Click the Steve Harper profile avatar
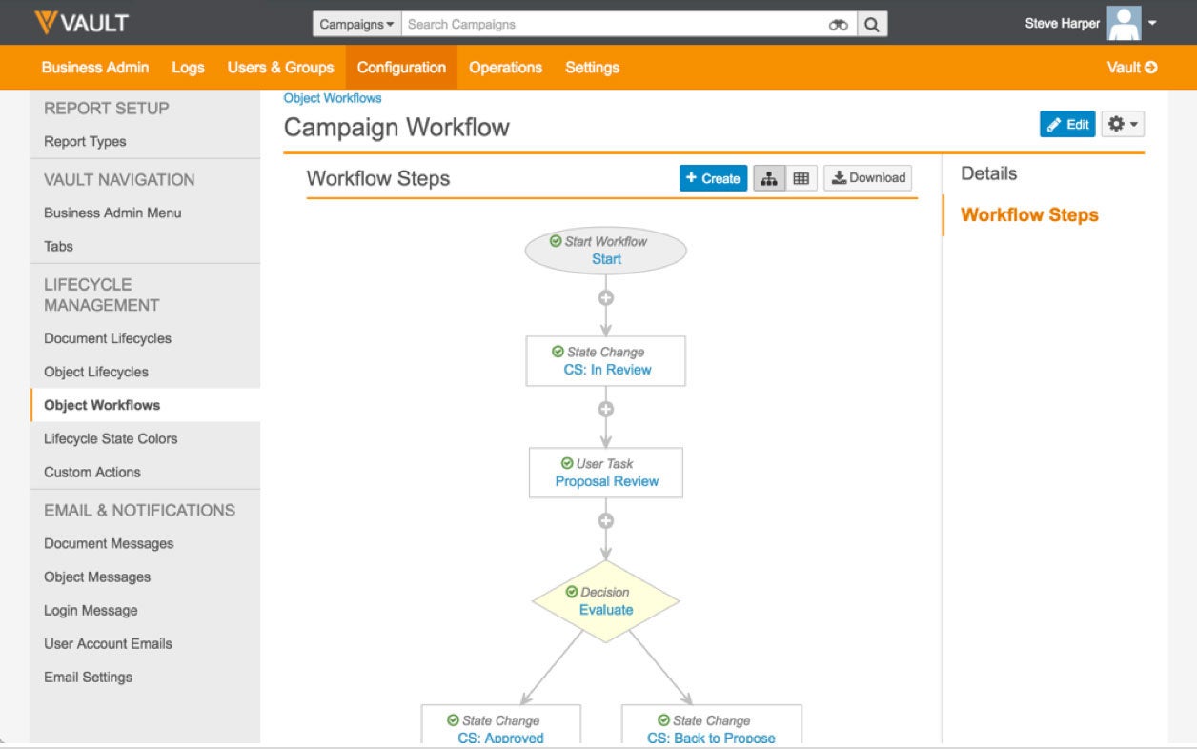The height and width of the screenshot is (749, 1197). tap(1124, 23)
